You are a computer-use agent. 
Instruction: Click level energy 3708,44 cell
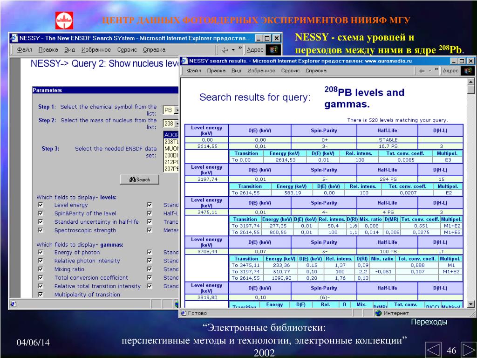(x=207, y=252)
